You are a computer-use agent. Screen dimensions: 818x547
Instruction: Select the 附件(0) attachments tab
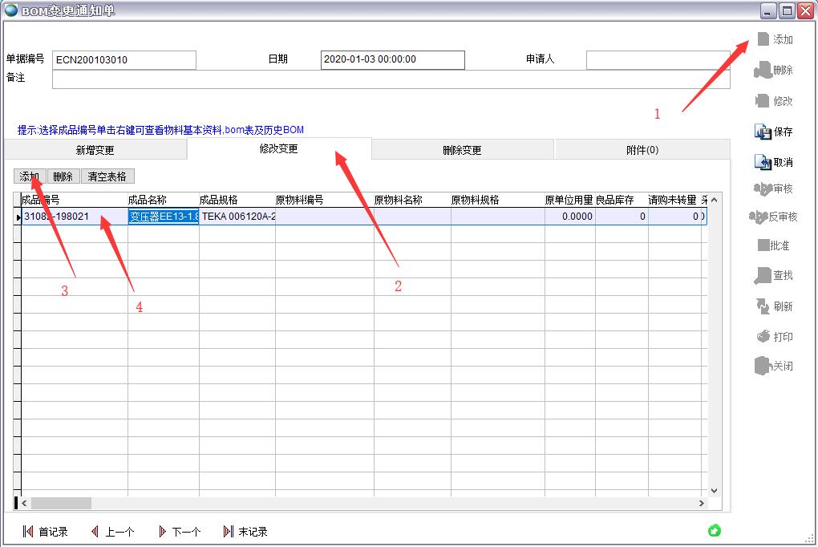click(642, 150)
